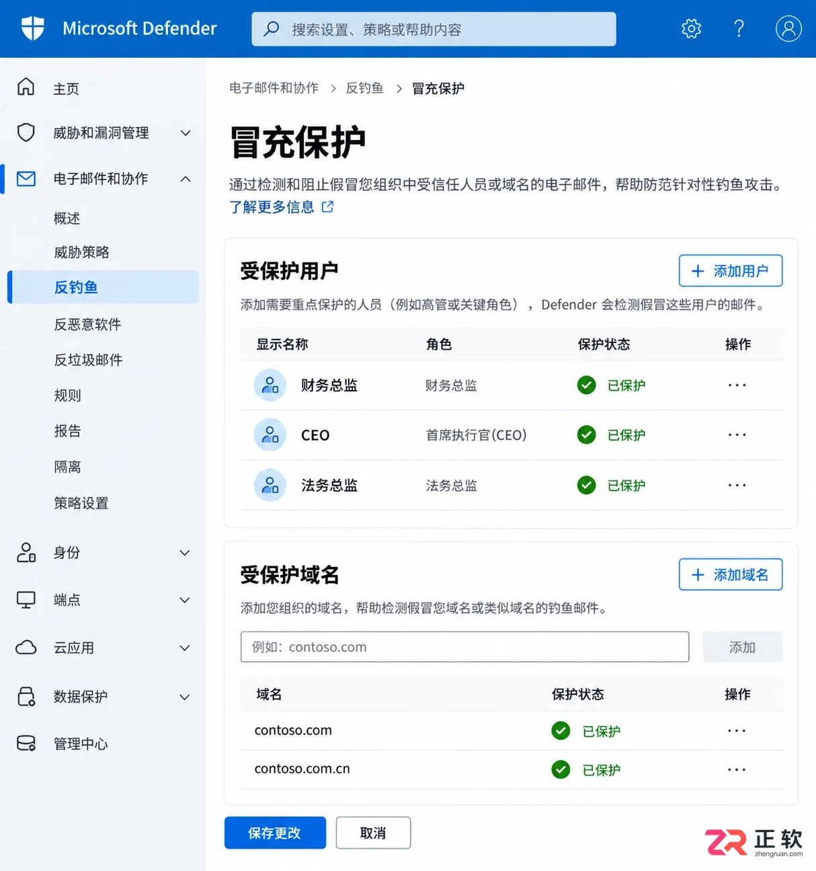816x871 pixels.
Task: Click the external link icon after 了解更多信息
Action: tap(327, 206)
